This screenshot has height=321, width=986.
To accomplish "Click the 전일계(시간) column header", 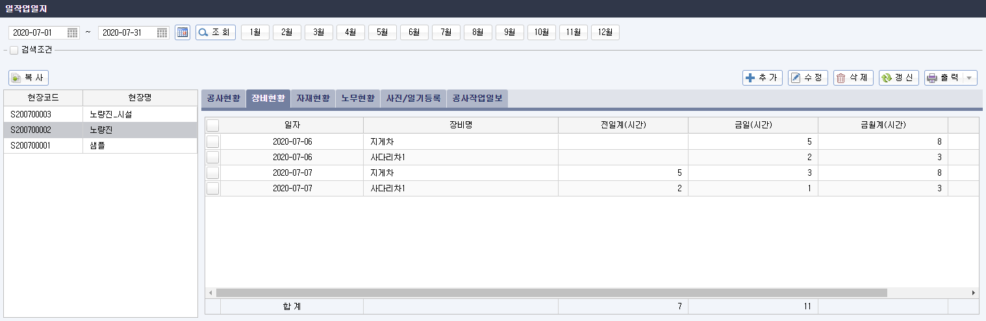I will 623,125.
